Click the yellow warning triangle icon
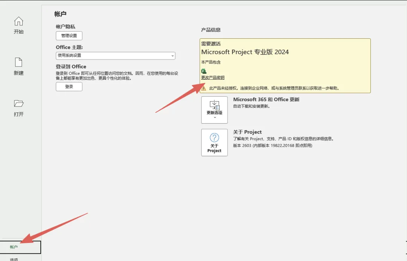Screen dimensions: 407x261 [x=204, y=88]
